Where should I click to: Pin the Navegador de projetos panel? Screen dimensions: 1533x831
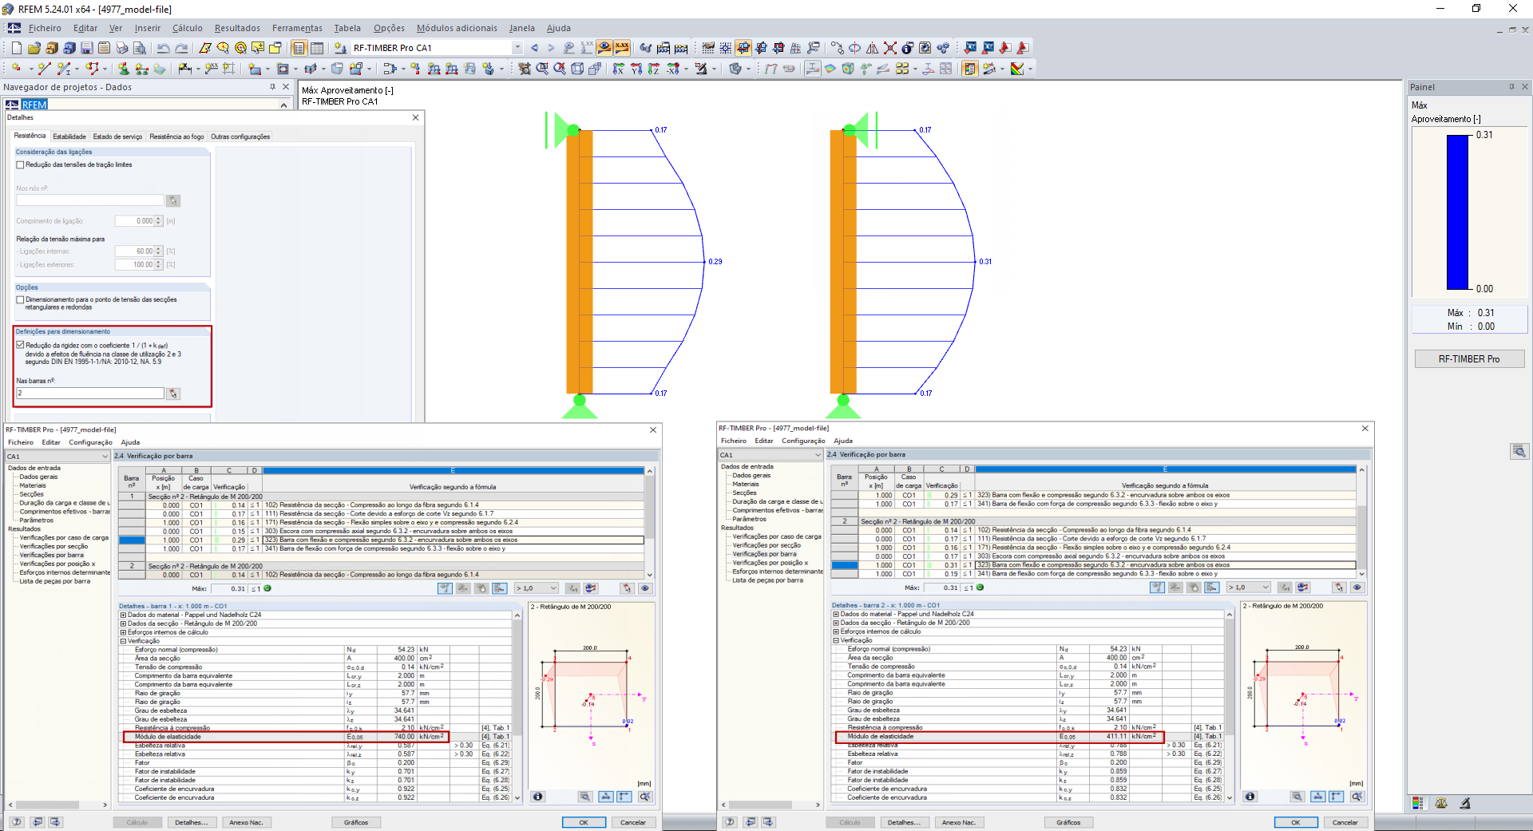pyautogui.click(x=273, y=87)
